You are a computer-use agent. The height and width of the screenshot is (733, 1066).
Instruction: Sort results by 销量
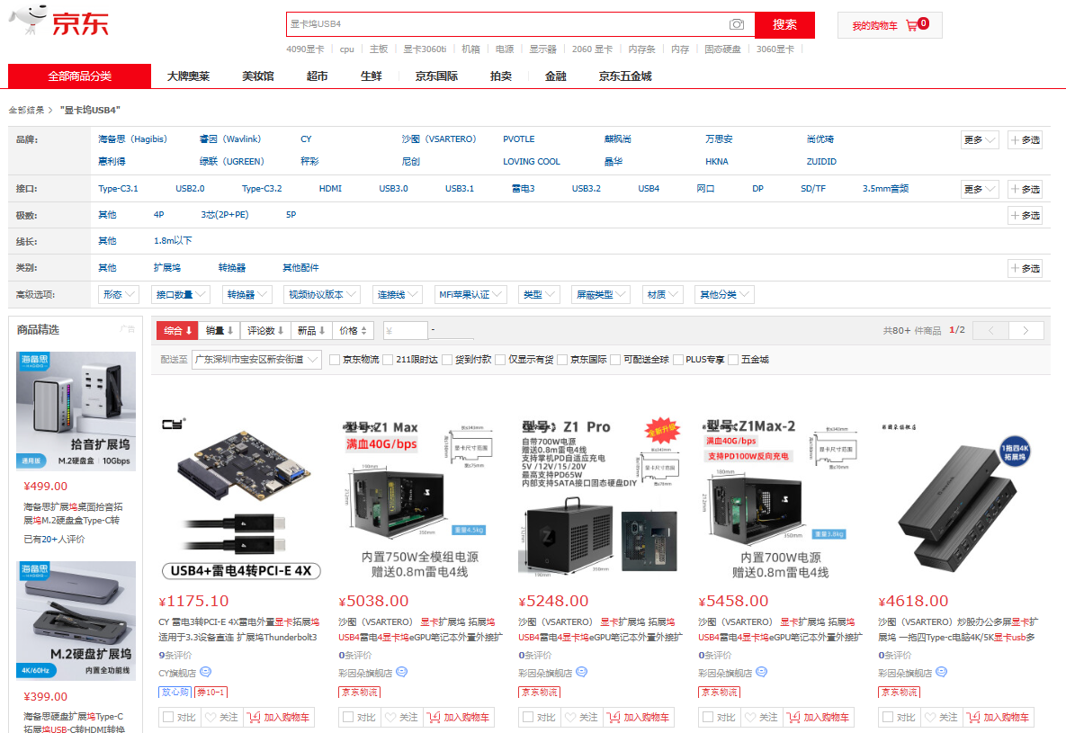(219, 330)
